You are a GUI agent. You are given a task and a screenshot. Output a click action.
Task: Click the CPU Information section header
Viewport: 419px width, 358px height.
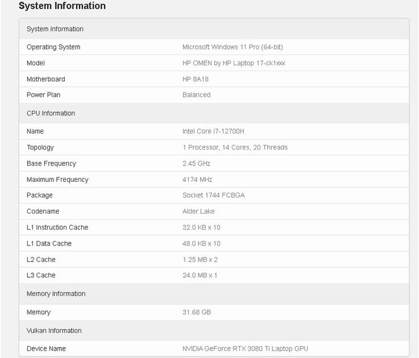[51, 113]
